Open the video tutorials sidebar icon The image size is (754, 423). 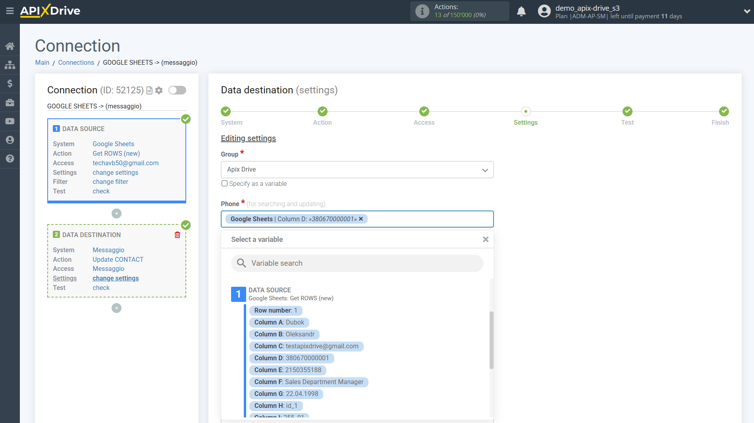[10, 121]
